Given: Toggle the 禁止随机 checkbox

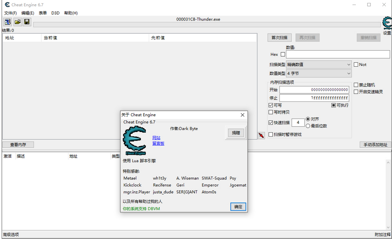Looking at the screenshot, I should click(356, 85).
